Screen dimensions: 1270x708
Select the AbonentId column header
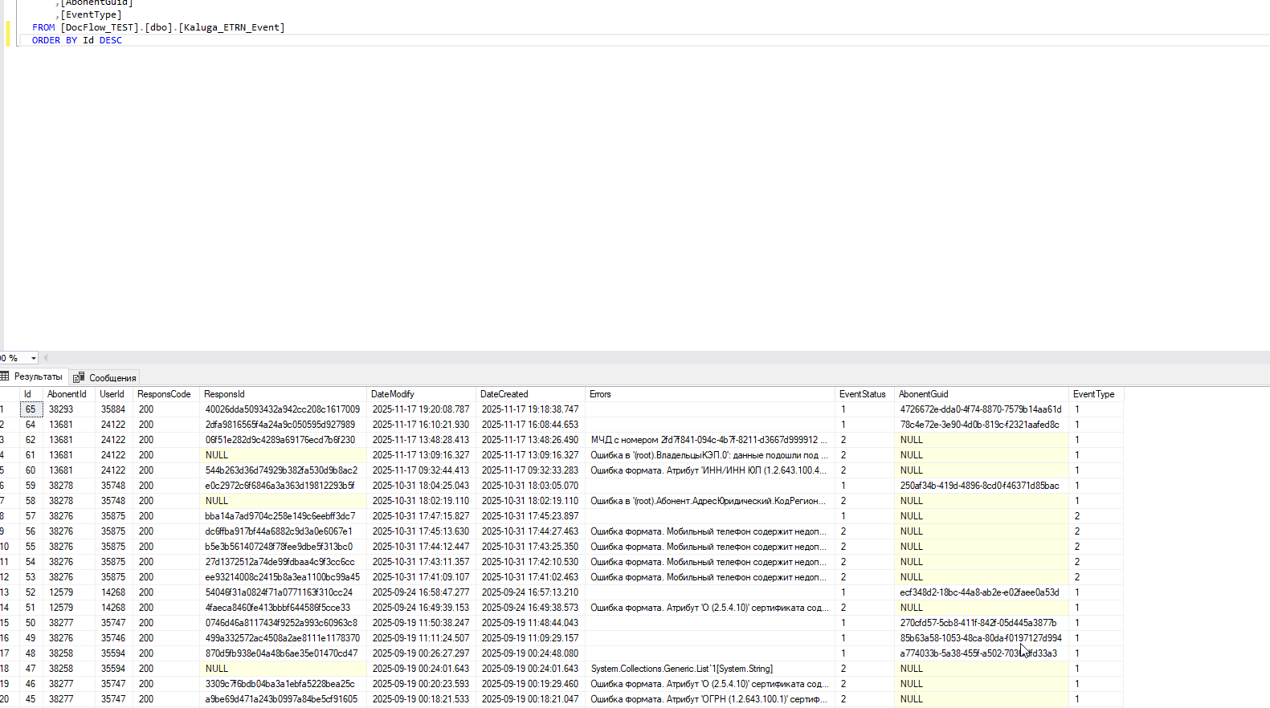[x=68, y=394]
